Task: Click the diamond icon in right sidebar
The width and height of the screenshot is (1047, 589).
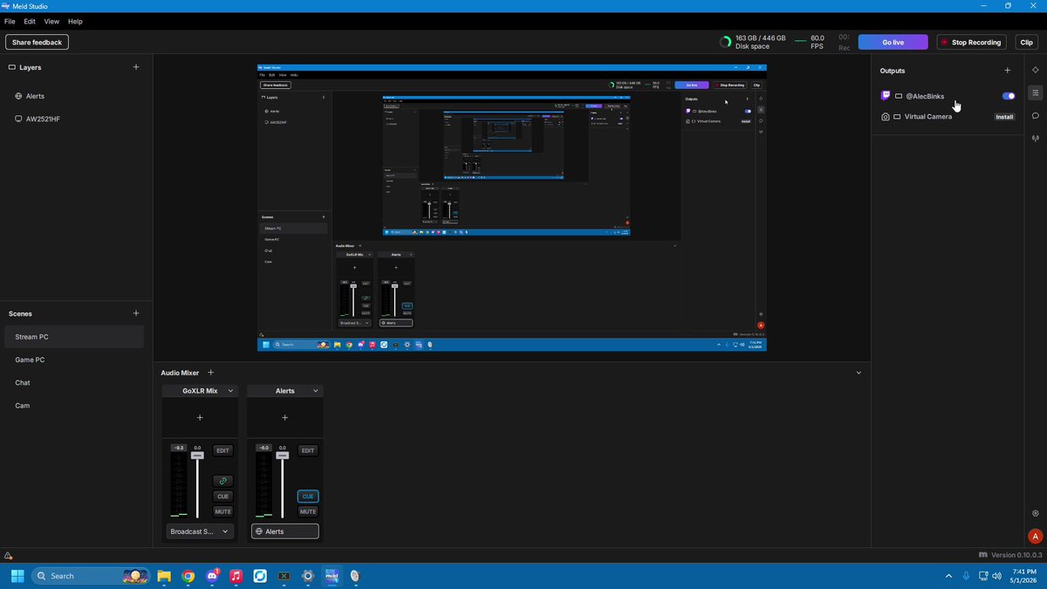Action: (x=1036, y=70)
